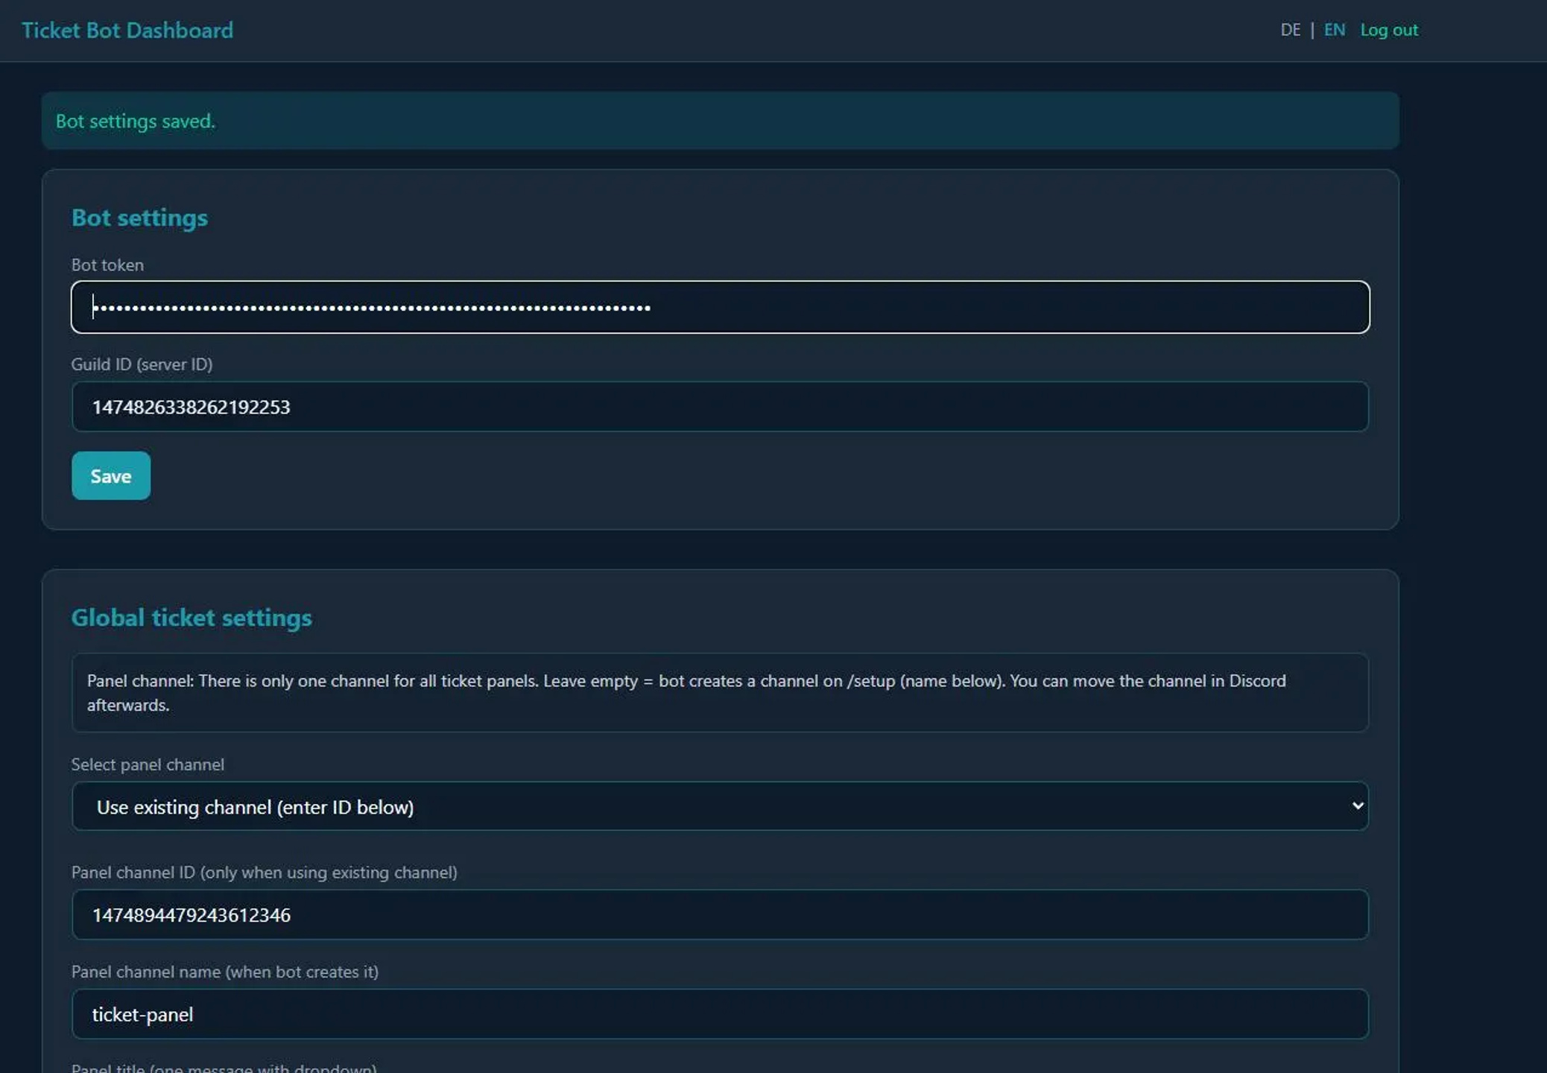Open the Select panel channel dropdown
This screenshot has width=1547, height=1073.
click(x=720, y=806)
